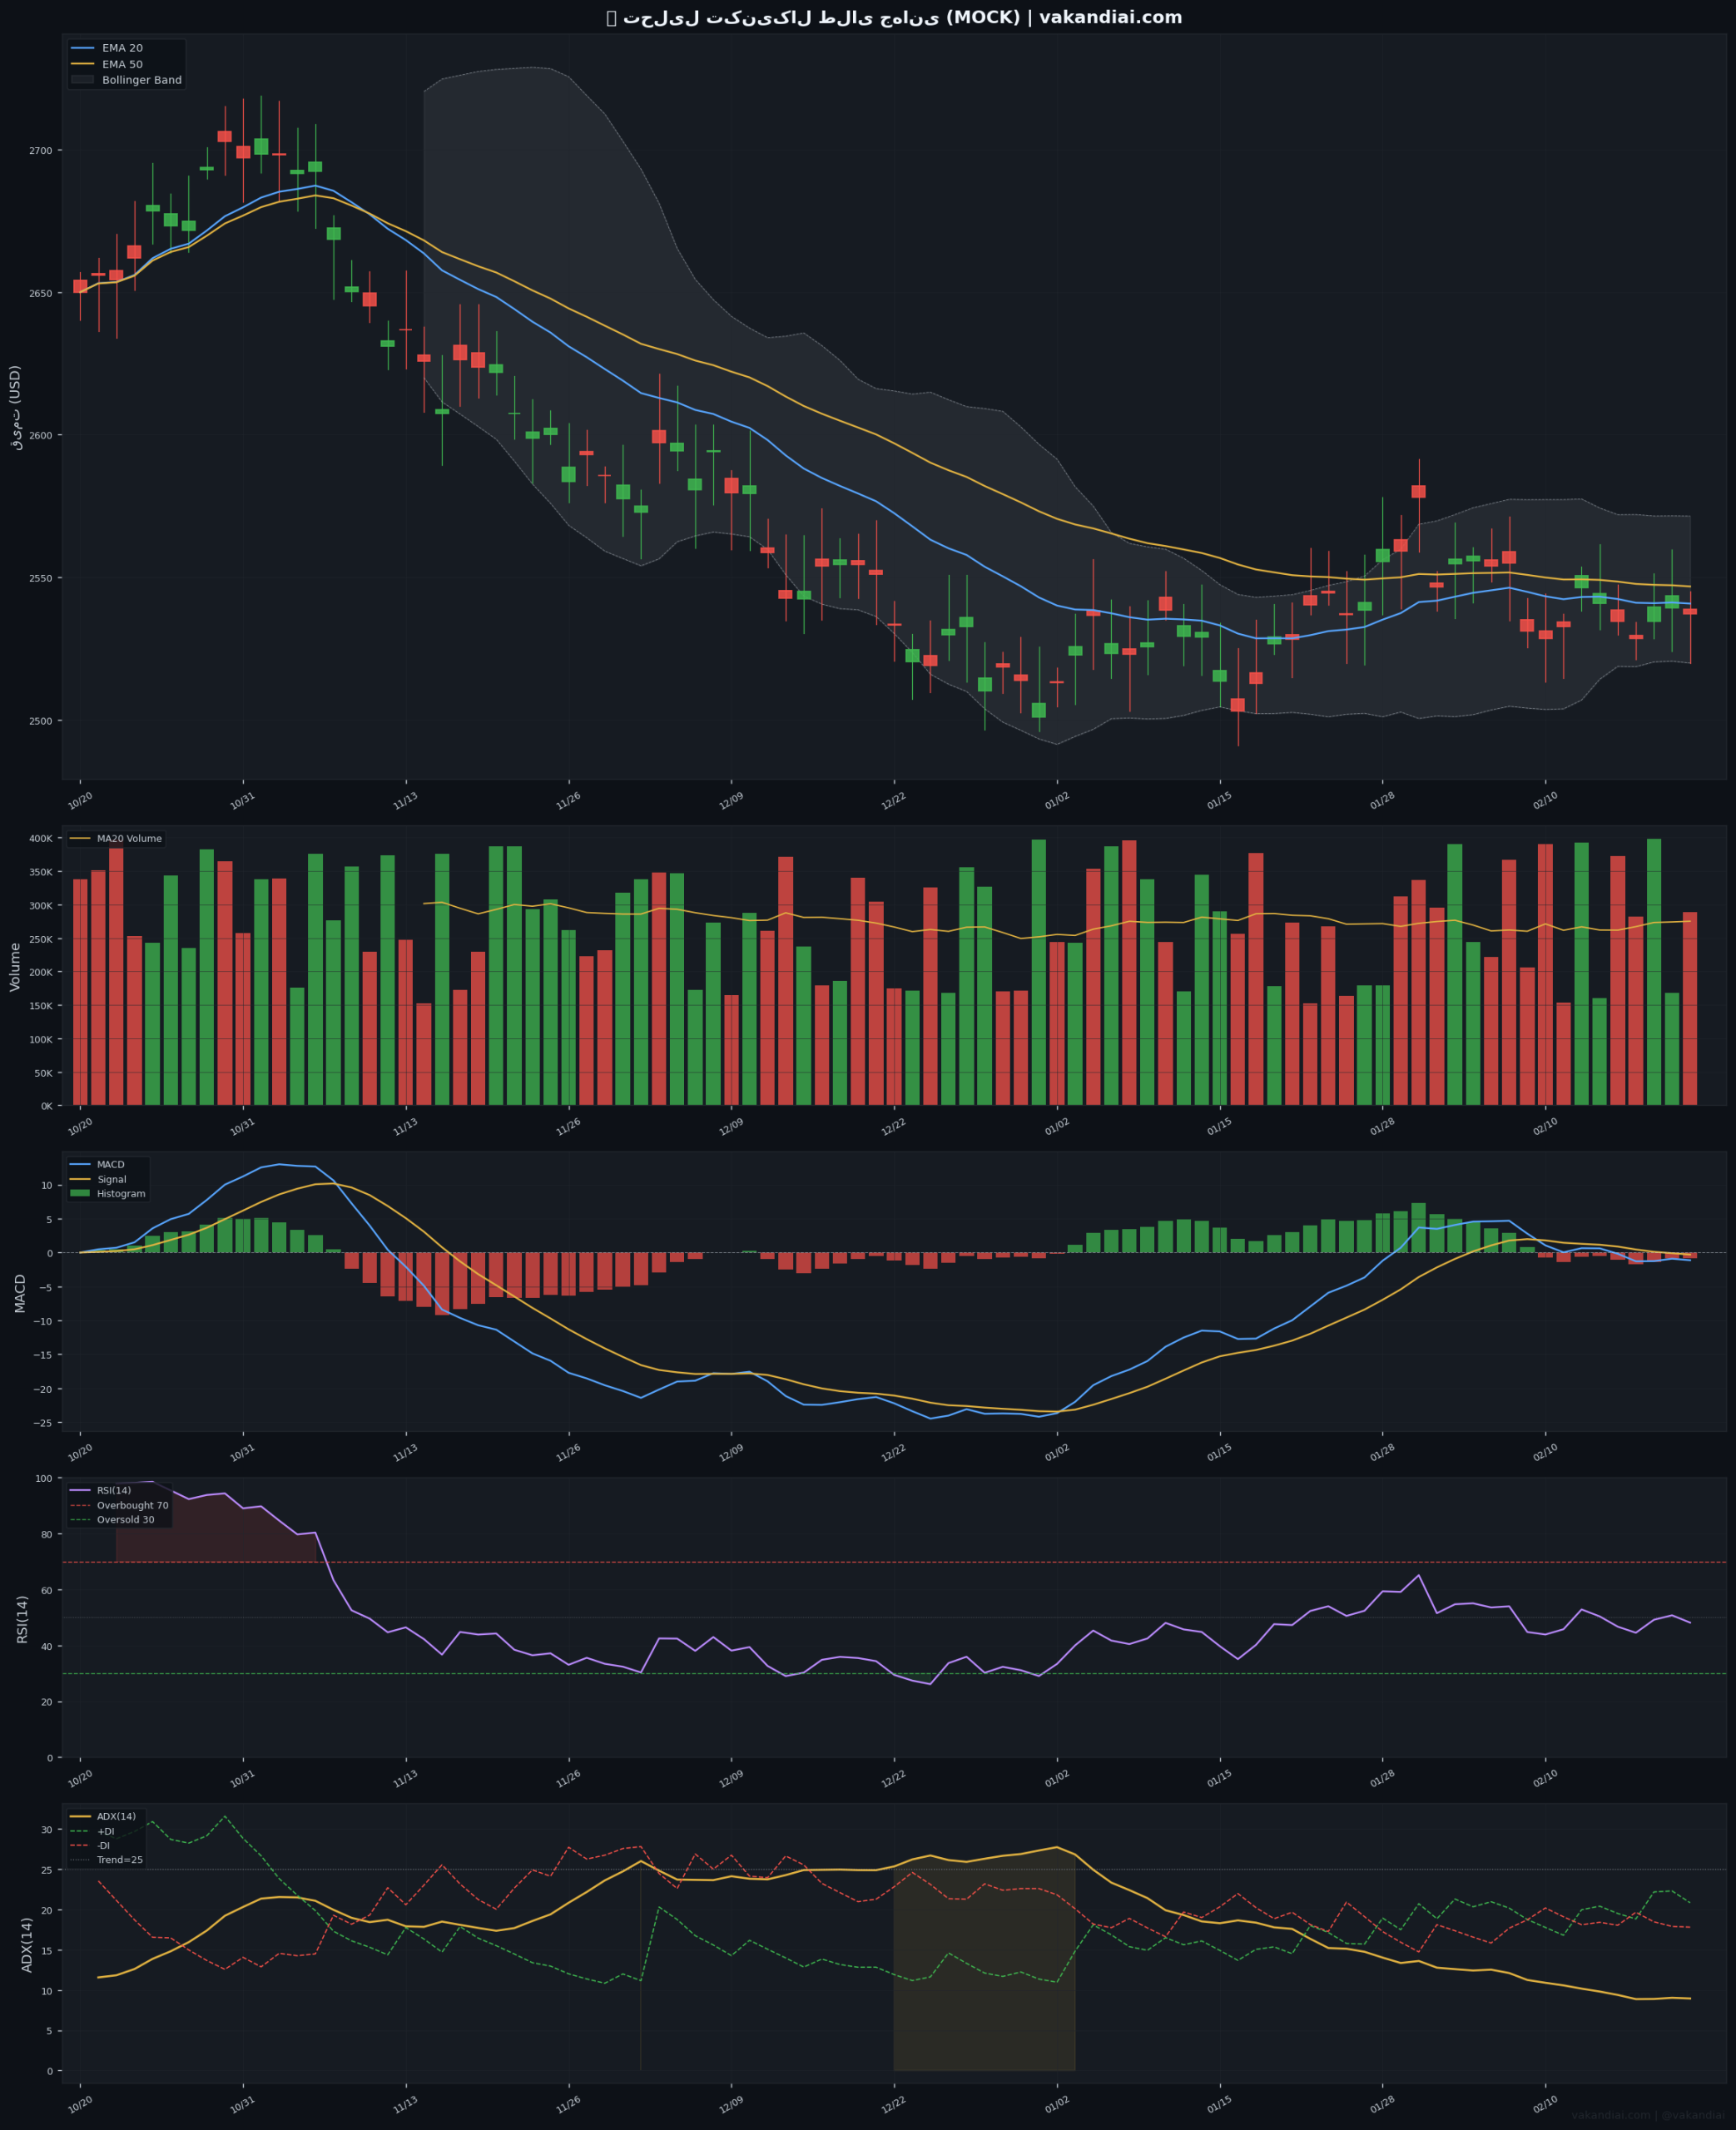Click the 01/02 date under the RSI chart
1736x2130 pixels.
click(1057, 1778)
